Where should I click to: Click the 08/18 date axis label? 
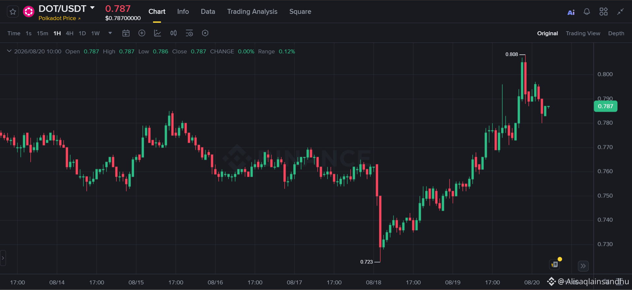374,282
